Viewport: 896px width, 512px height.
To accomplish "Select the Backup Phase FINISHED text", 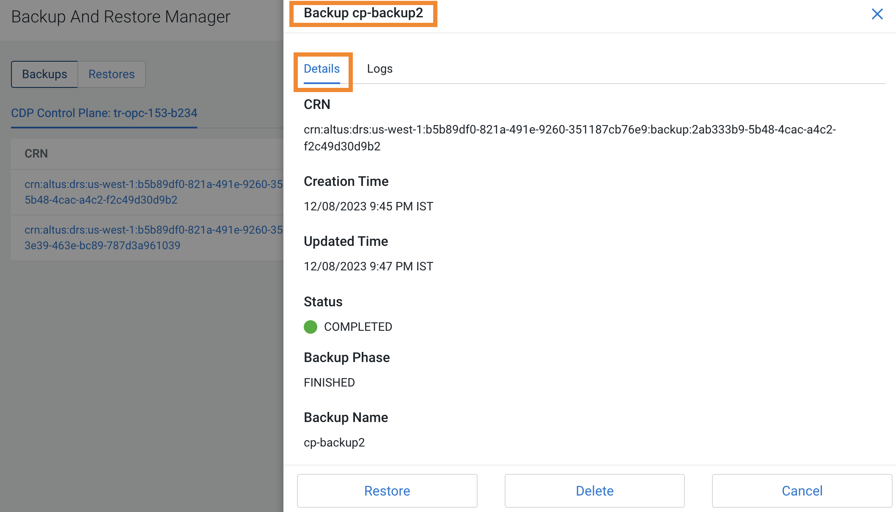I will pyautogui.click(x=329, y=382).
